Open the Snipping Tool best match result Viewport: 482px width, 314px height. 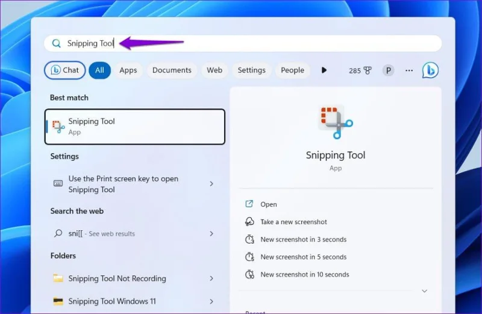pos(135,127)
